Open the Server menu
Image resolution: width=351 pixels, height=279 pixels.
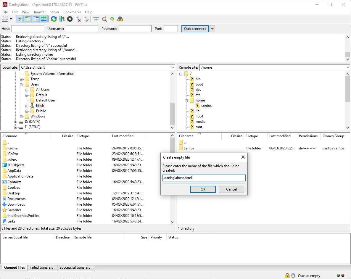coord(54,12)
